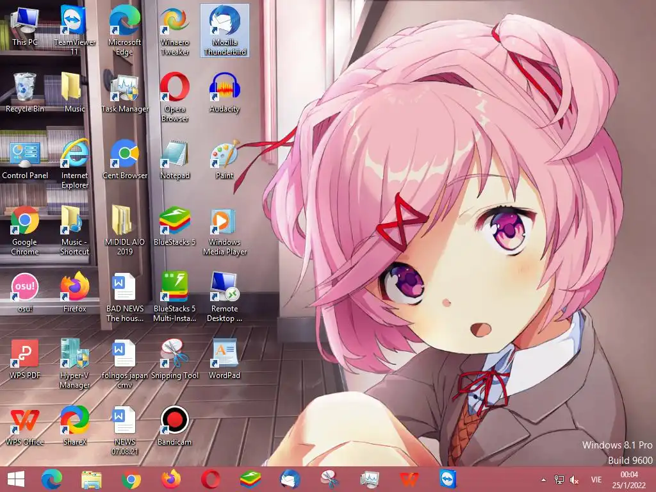Select the TeamViewer 11 desktop shortcut
The width and height of the screenshot is (656, 492).
[x=74, y=30]
